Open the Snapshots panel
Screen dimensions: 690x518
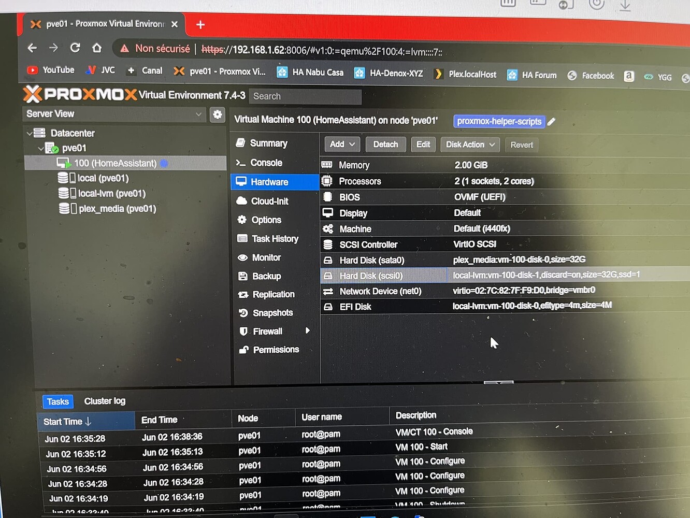272,313
